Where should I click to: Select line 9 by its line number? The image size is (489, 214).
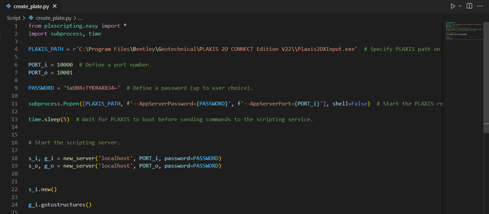tap(16, 88)
